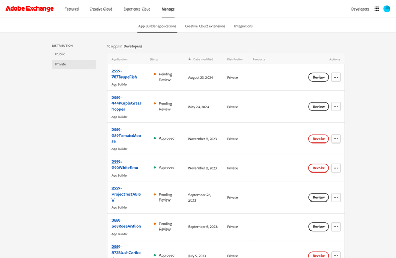This screenshot has height=258, width=396.
Task: Click the user profile avatar
Action: pos(387,9)
